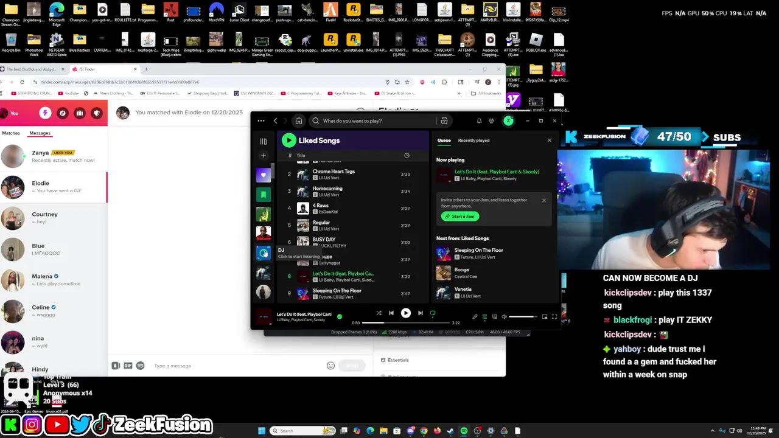Screen dimensions: 779x438
Task: Enter Spotify full screen mode
Action: tap(554, 316)
